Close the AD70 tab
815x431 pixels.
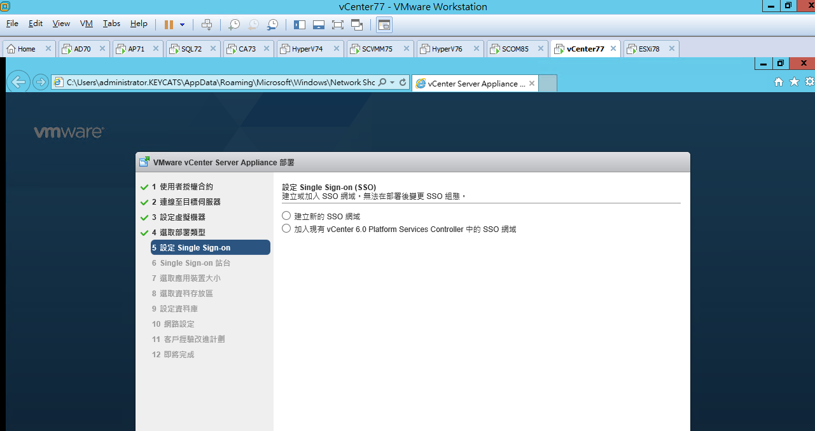[102, 48]
